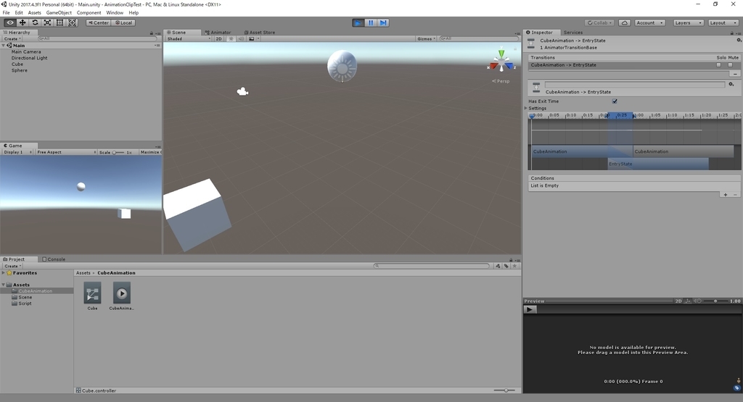Click save search star icon in Project
The width and height of the screenshot is (743, 402).
[514, 266]
